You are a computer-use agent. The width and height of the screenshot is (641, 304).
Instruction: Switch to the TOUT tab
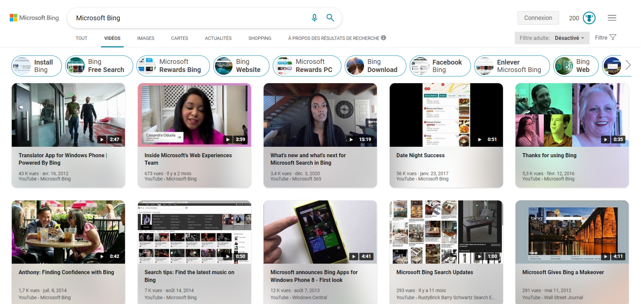click(81, 38)
